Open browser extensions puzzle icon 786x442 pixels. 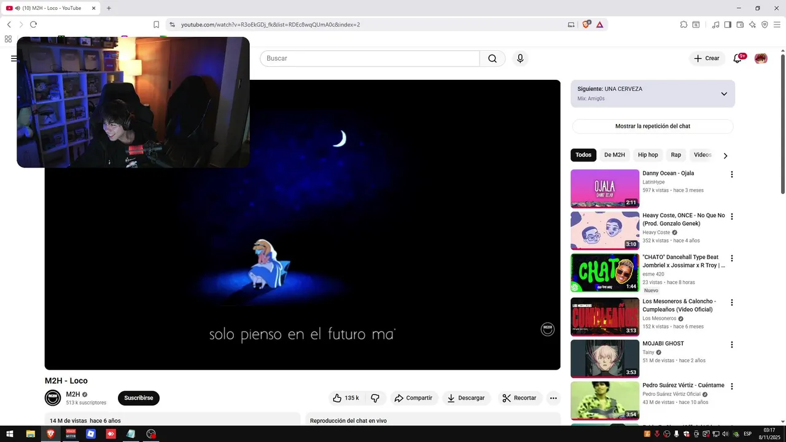pos(683,25)
